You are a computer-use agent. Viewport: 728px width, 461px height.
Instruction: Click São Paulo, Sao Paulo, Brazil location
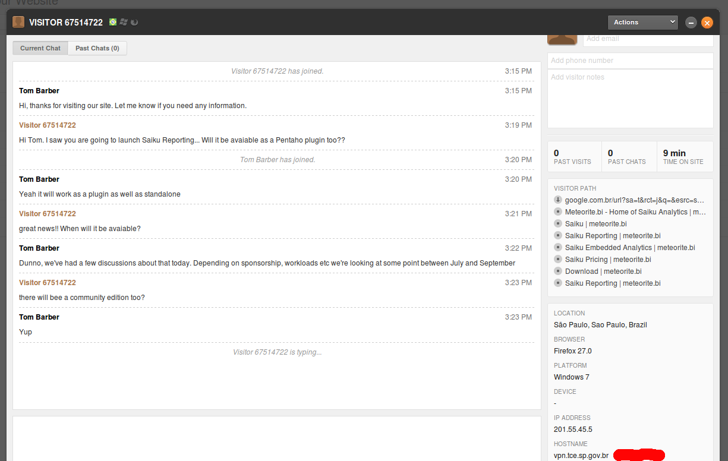[x=600, y=325]
